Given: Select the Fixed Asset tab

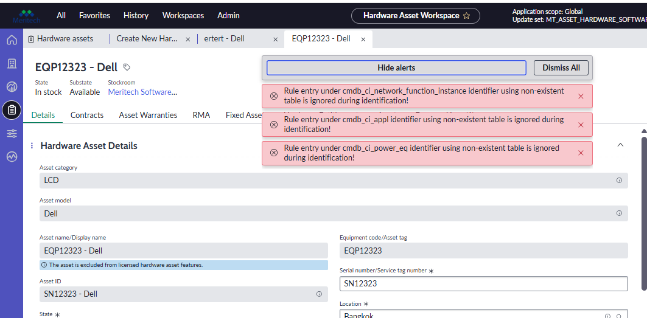Looking at the screenshot, I should click(243, 115).
